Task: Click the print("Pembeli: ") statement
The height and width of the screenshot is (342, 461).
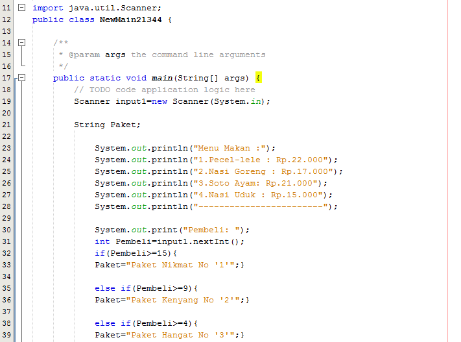Action: [172, 230]
